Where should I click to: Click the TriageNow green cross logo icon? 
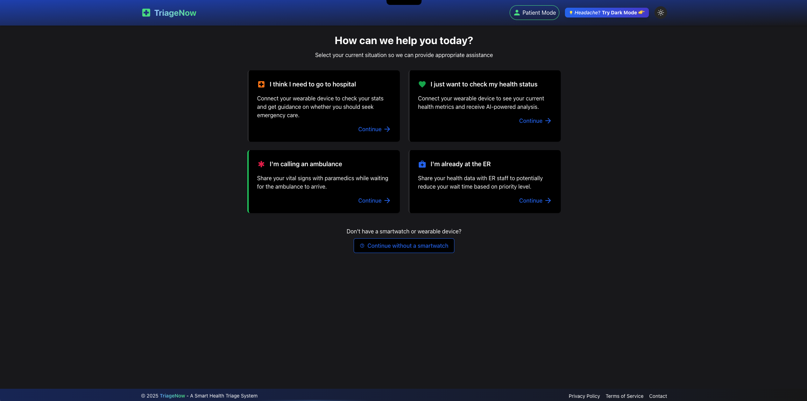[x=146, y=13]
